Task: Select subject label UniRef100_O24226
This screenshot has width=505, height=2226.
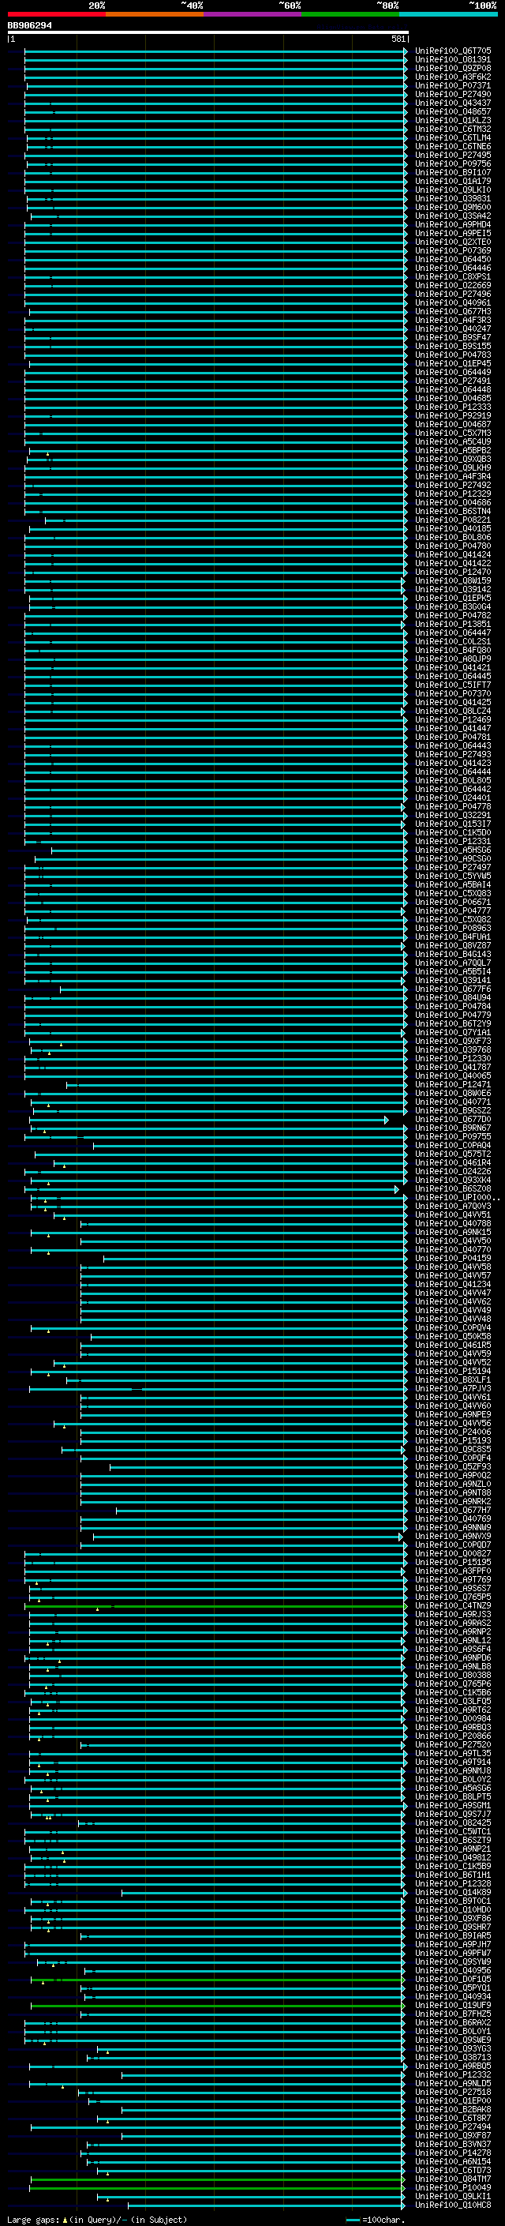Action: tap(452, 1172)
